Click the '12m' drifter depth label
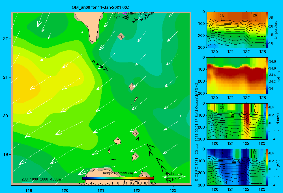Viewport: 283px width, 193px height. 117,17
